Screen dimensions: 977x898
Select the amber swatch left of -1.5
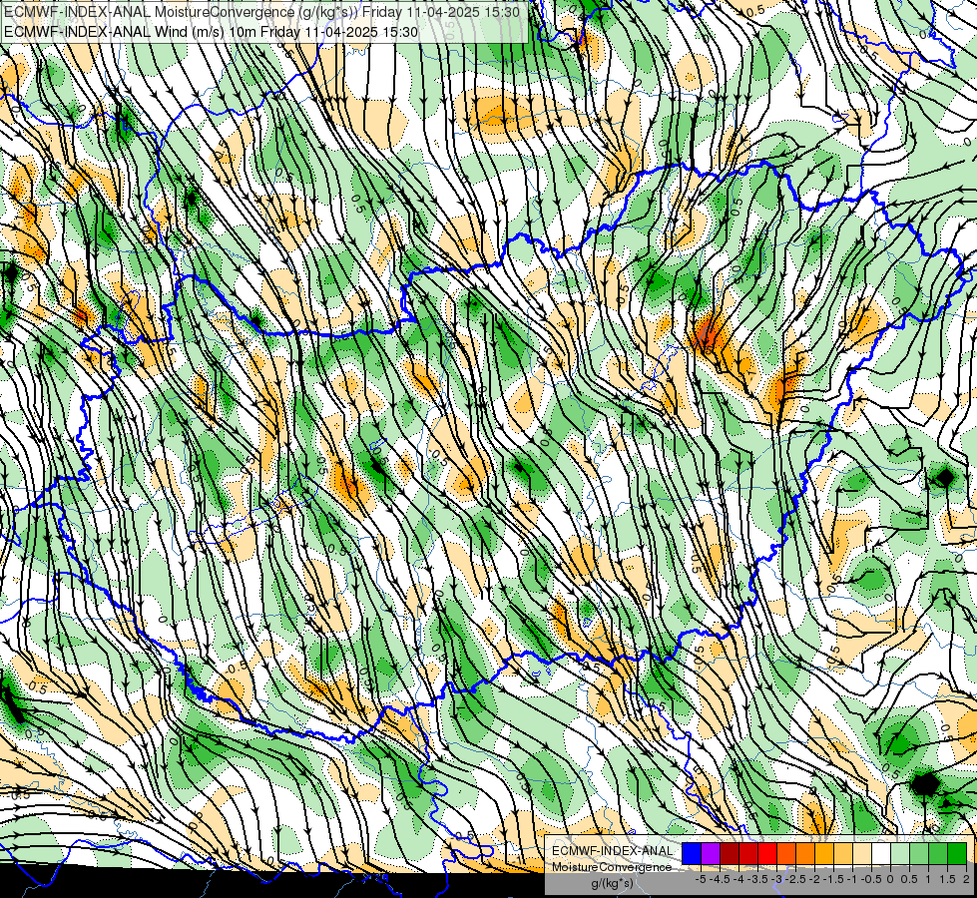coord(824,854)
